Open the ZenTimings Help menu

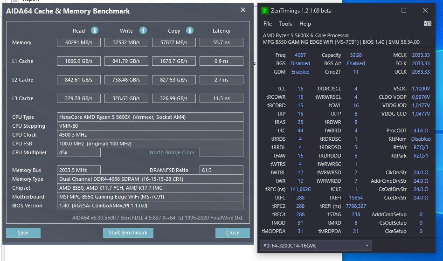click(x=305, y=24)
